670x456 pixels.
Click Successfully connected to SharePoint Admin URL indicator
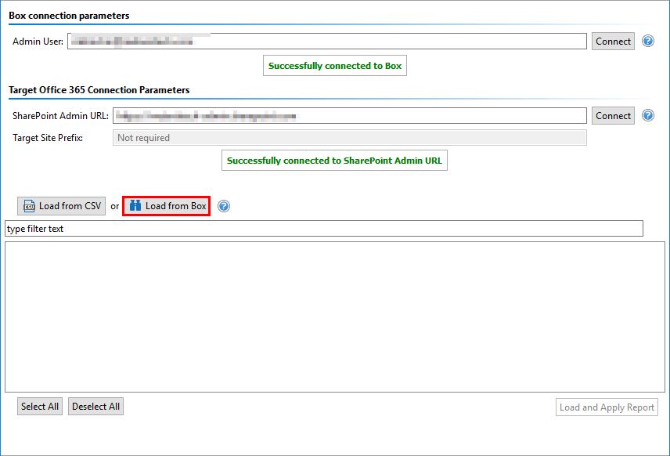click(x=334, y=160)
